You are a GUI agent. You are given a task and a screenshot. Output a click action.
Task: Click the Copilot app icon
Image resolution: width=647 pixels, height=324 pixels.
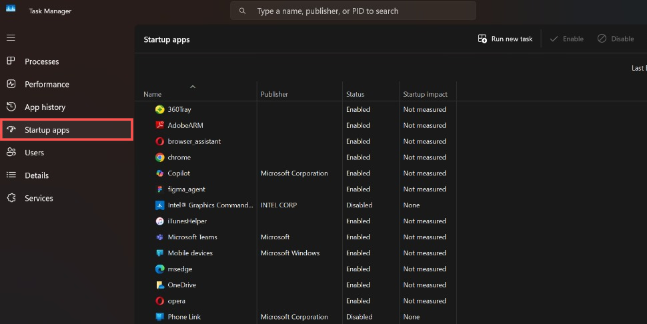tap(159, 173)
